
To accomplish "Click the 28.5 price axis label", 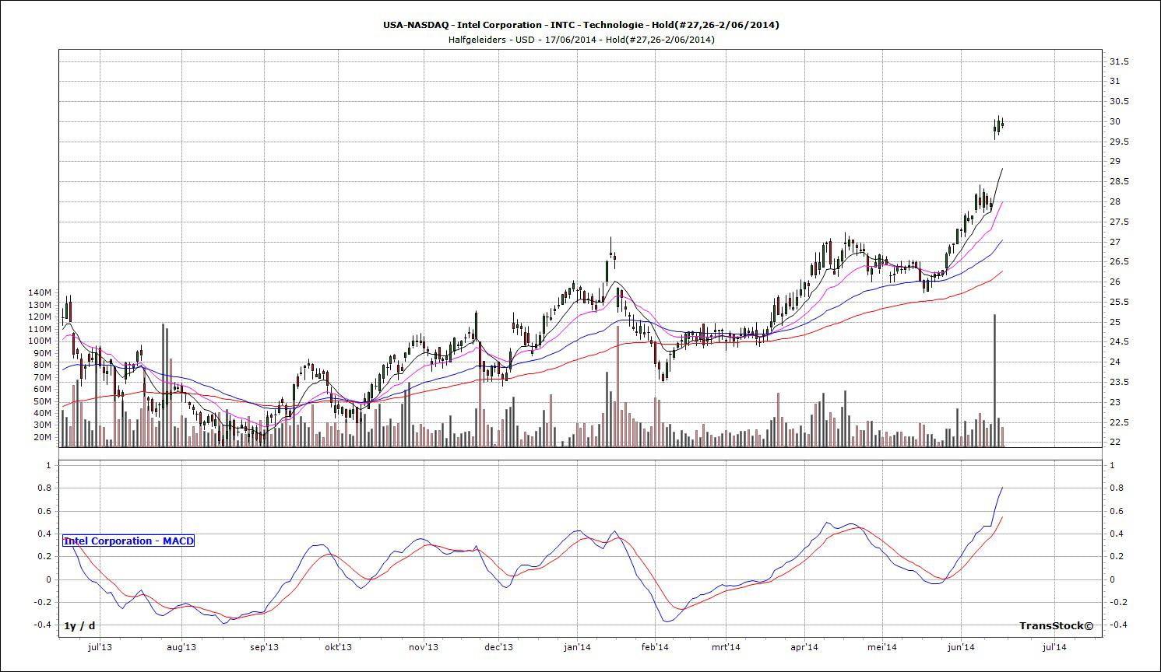I will point(1119,182).
